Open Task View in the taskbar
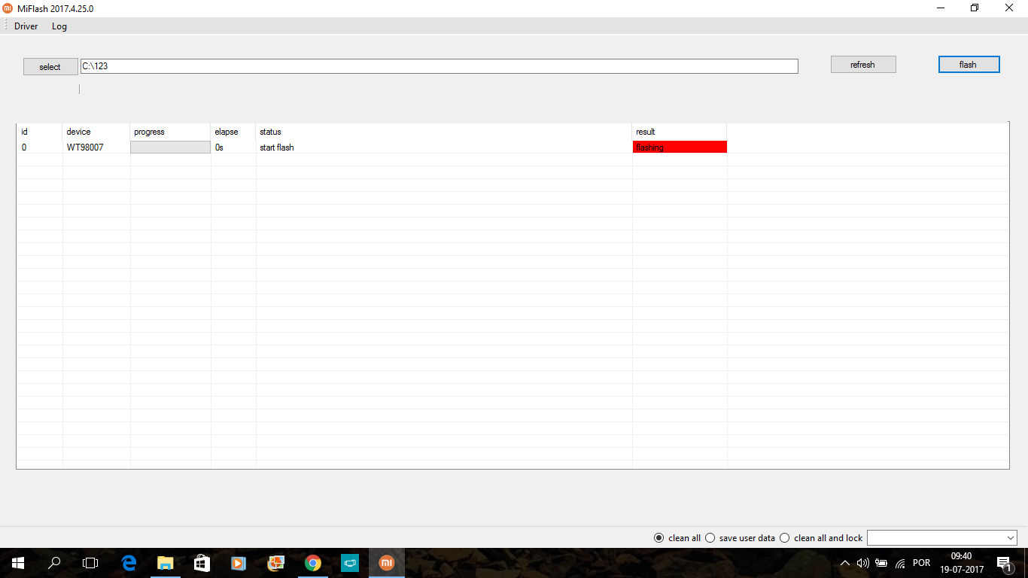 (x=90, y=563)
